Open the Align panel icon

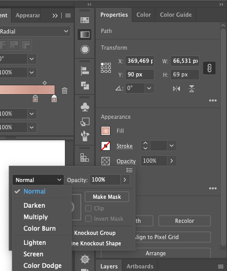(x=85, y=71)
